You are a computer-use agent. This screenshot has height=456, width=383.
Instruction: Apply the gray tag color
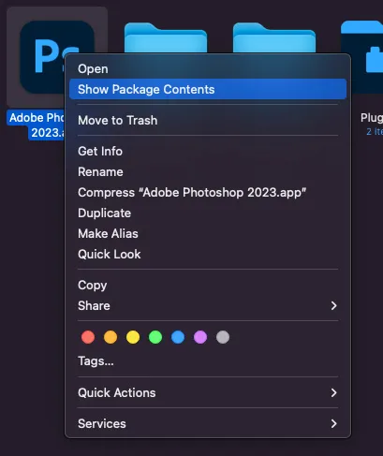pyautogui.click(x=223, y=337)
